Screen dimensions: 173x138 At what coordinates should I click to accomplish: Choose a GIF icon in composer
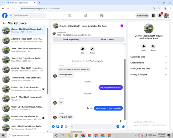tap(66, 127)
